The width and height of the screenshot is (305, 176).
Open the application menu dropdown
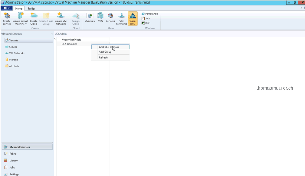7,8
